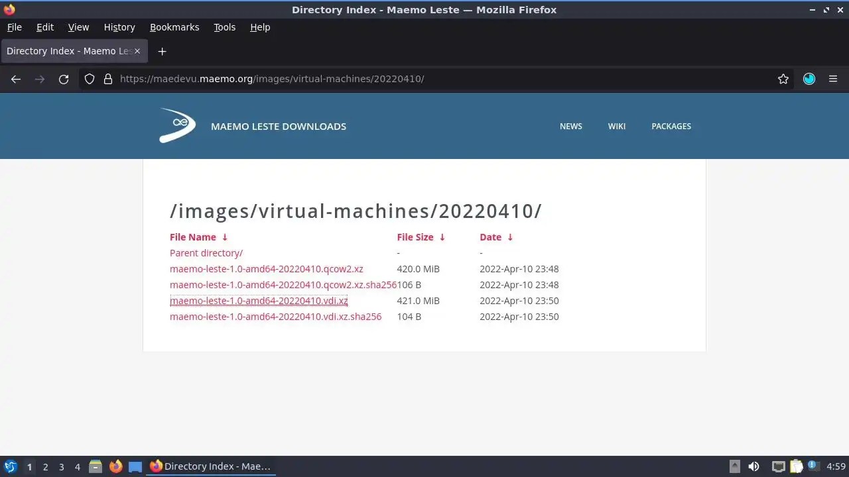This screenshot has height=477, width=849.
Task: Open the network tray icon
Action: [x=778, y=466]
